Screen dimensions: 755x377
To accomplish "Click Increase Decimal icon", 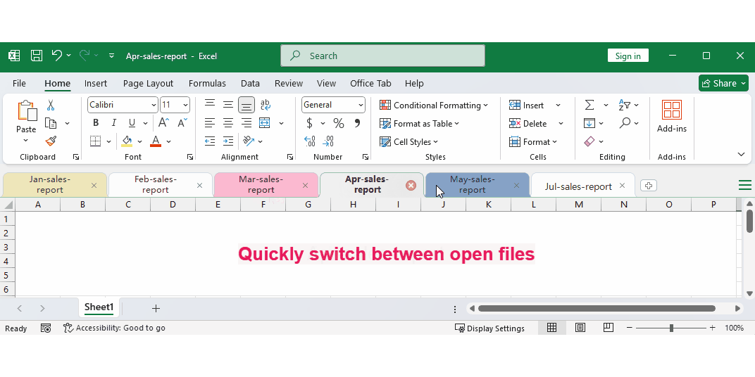I will tap(310, 141).
